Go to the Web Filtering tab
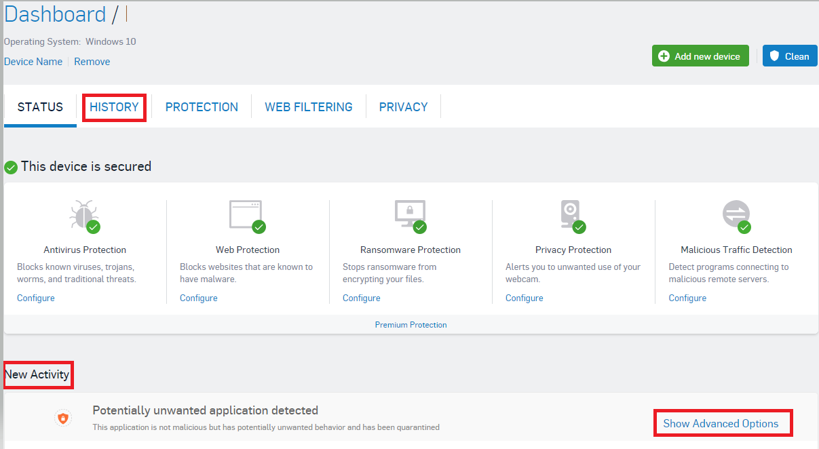Viewport: 819px width, 449px height. [x=309, y=107]
